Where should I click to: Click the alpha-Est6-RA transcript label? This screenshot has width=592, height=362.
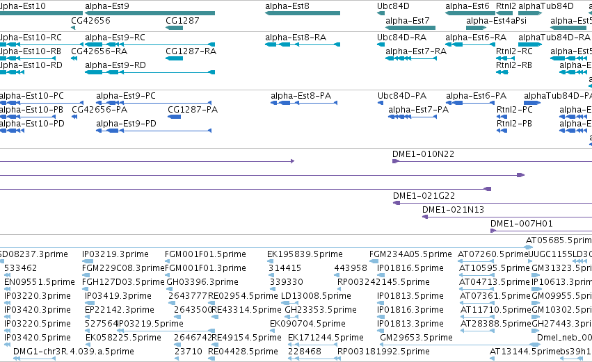(x=476, y=38)
